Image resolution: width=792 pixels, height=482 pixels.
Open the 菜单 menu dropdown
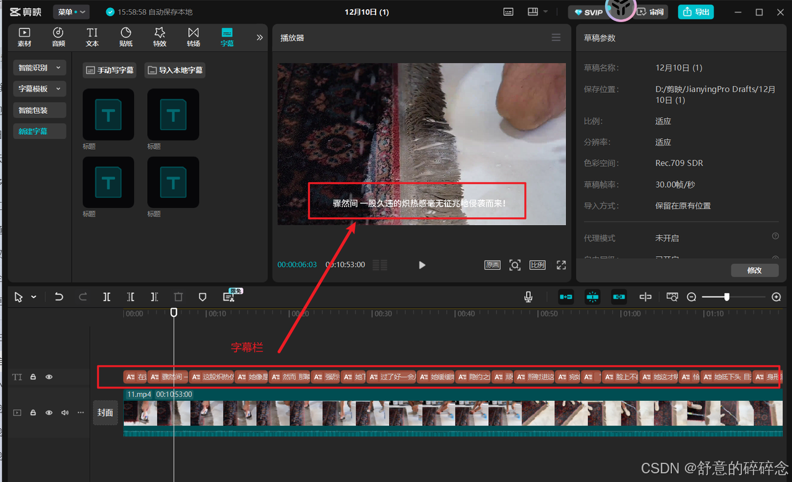pyautogui.click(x=72, y=12)
